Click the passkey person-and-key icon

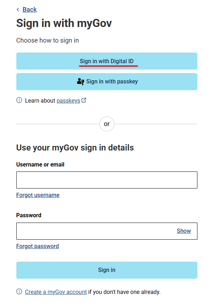(80, 81)
